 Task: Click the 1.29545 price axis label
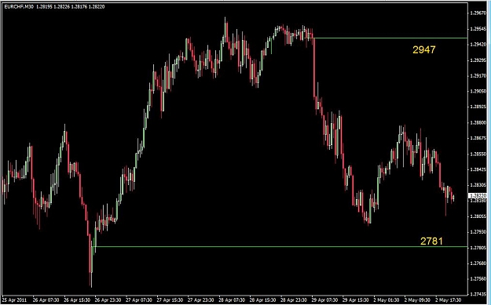click(478, 29)
